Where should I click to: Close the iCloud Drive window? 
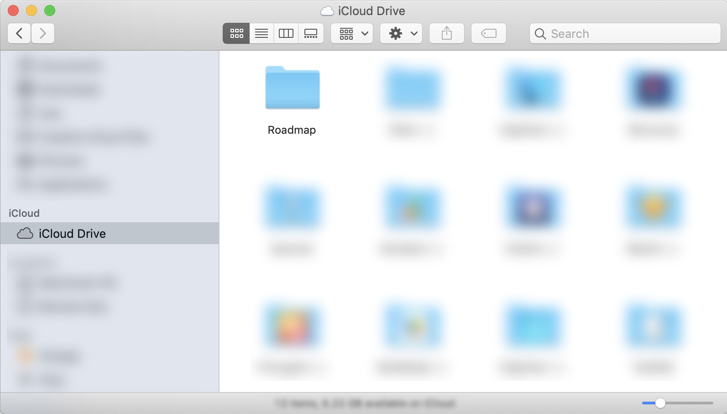coord(13,10)
